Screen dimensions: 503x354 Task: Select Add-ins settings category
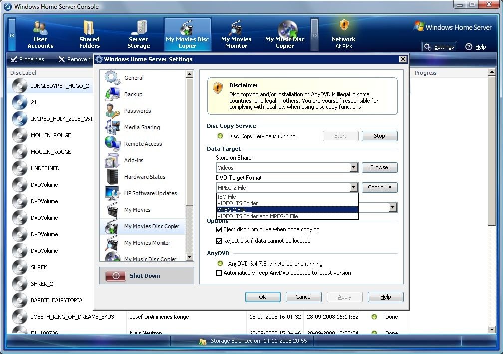tap(142, 160)
